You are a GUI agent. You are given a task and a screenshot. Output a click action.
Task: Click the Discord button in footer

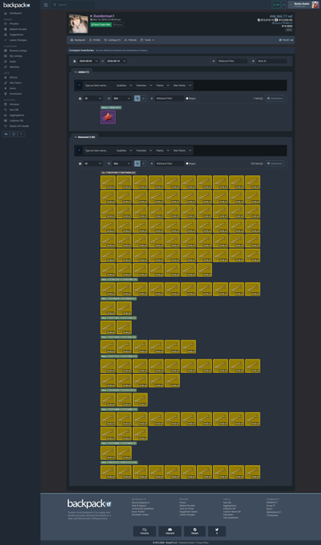(170, 531)
